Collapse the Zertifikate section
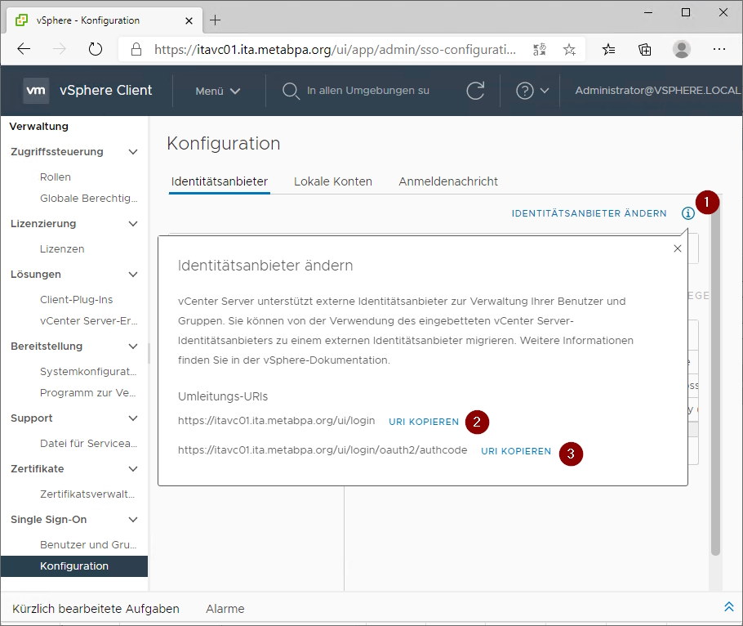This screenshot has height=626, width=743. (133, 469)
